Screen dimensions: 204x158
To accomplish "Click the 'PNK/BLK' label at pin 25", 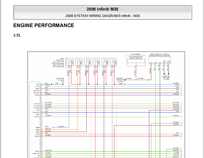I will tap(48, 135).
